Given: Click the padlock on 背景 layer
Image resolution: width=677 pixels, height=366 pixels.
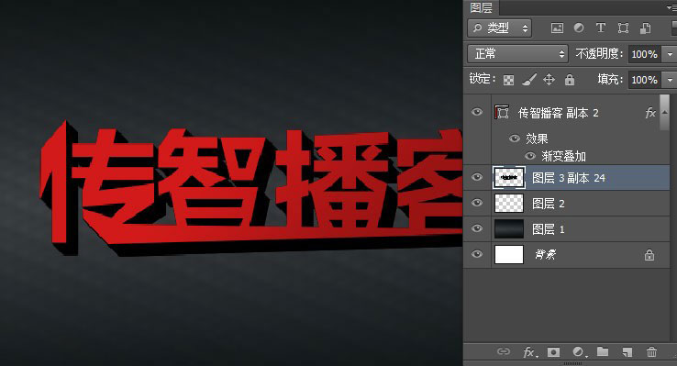Looking at the screenshot, I should click(649, 255).
